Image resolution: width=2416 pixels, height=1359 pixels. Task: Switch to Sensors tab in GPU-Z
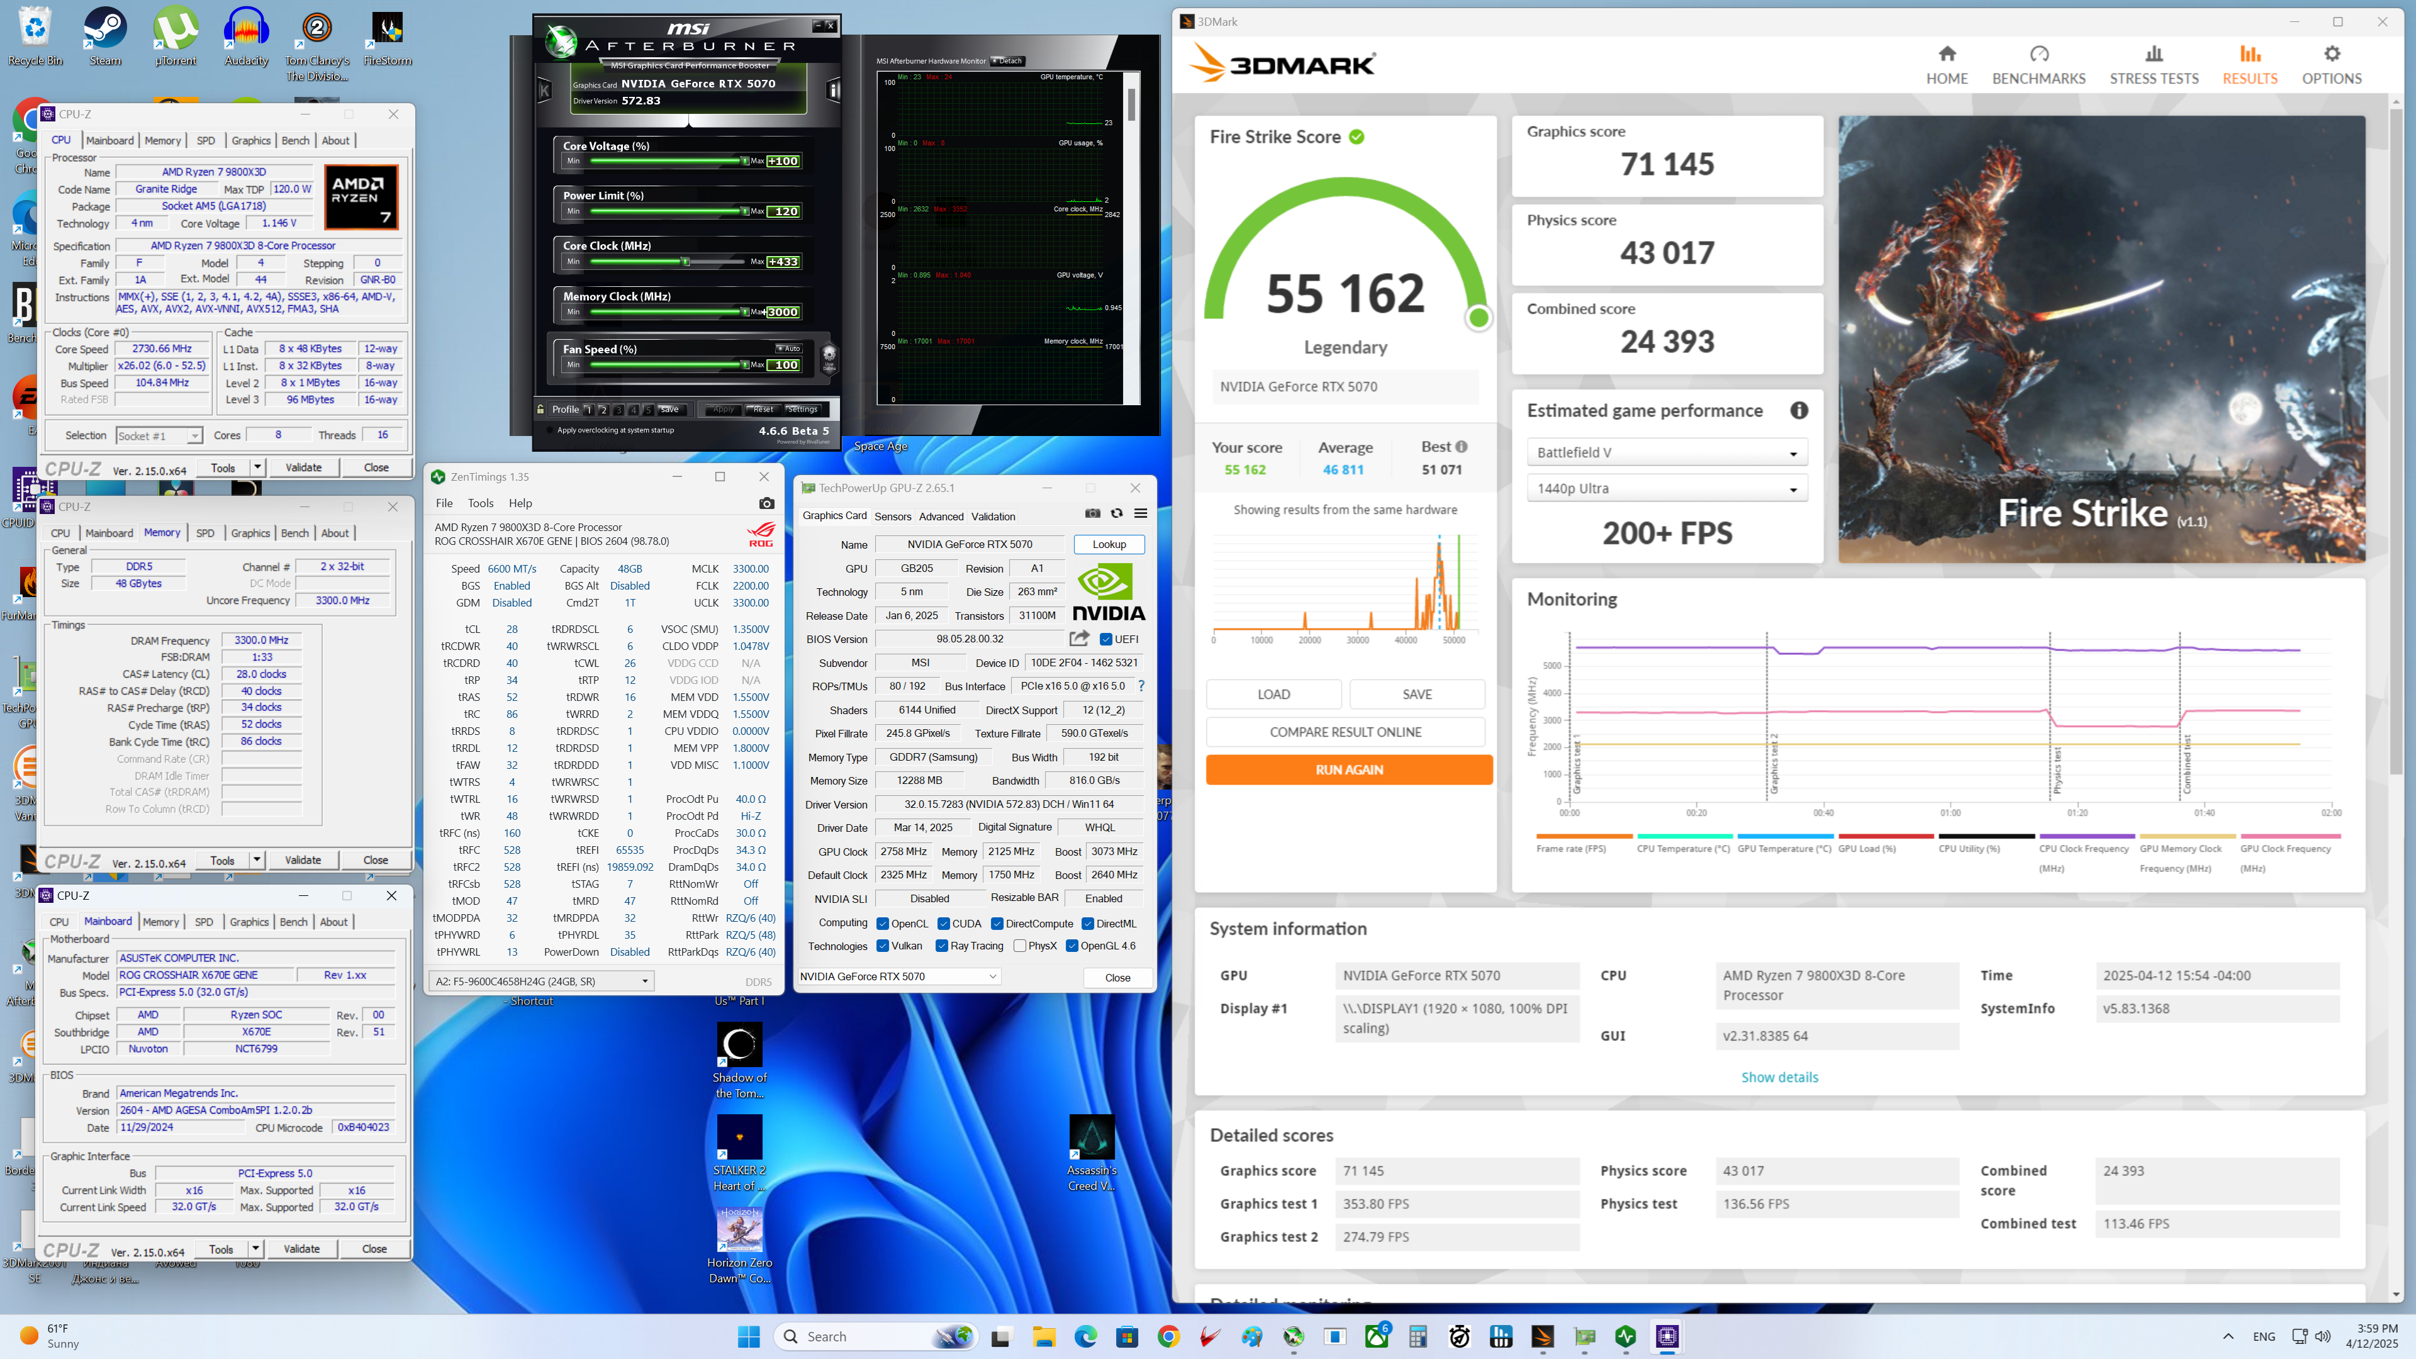tap(892, 516)
